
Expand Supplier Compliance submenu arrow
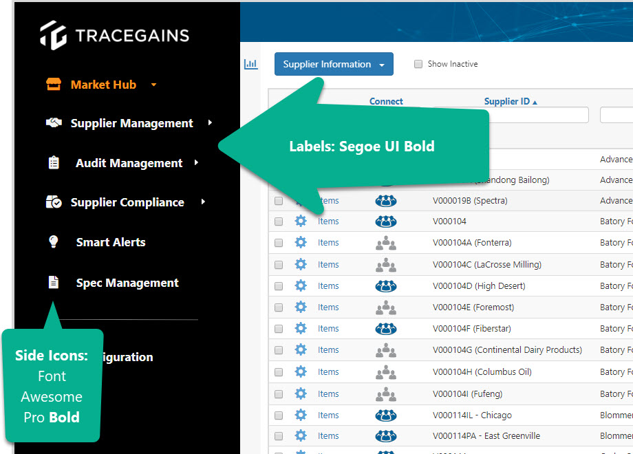(x=204, y=202)
